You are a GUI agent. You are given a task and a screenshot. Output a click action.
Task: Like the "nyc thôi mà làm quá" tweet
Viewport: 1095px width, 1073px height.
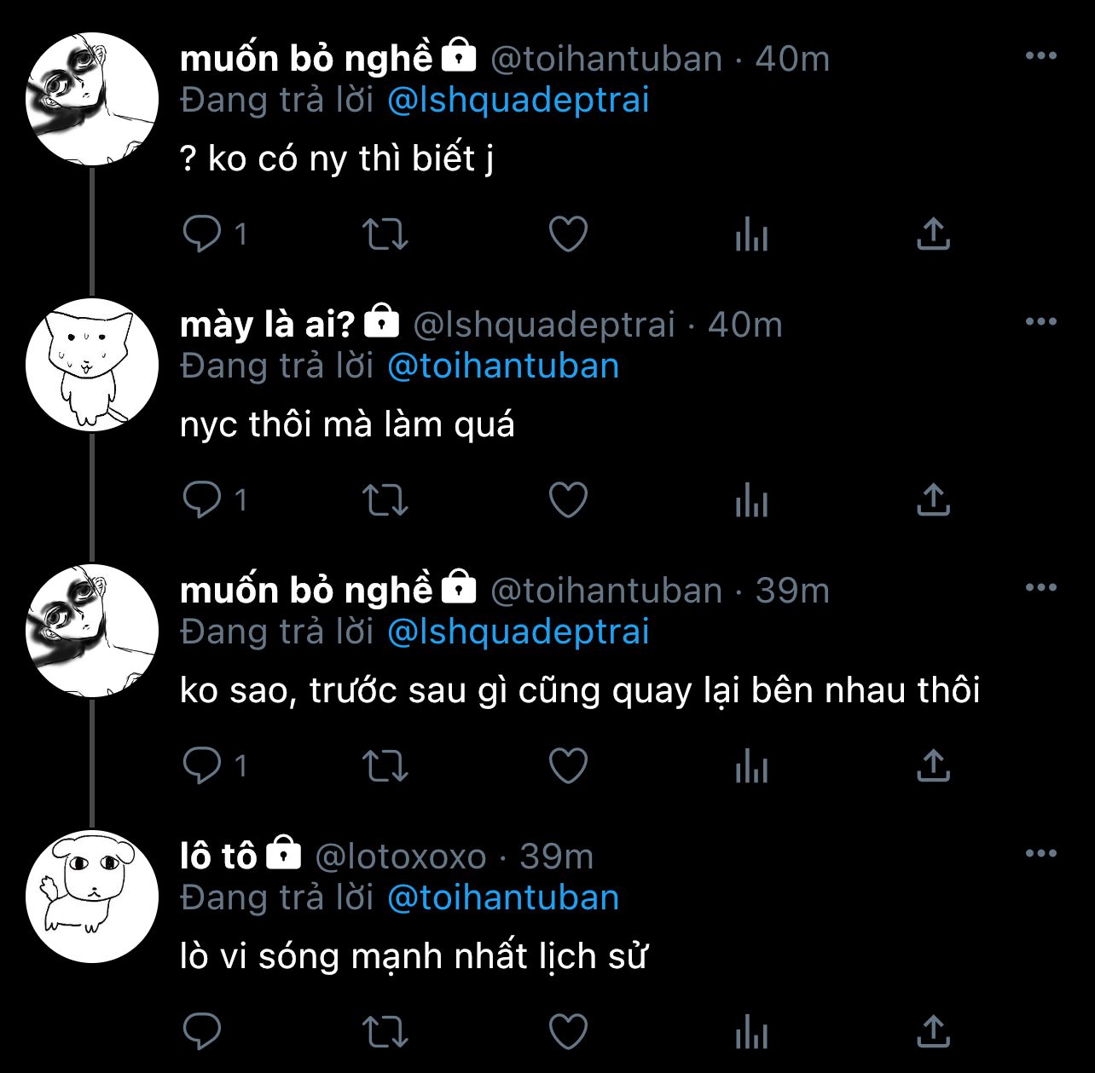[568, 499]
